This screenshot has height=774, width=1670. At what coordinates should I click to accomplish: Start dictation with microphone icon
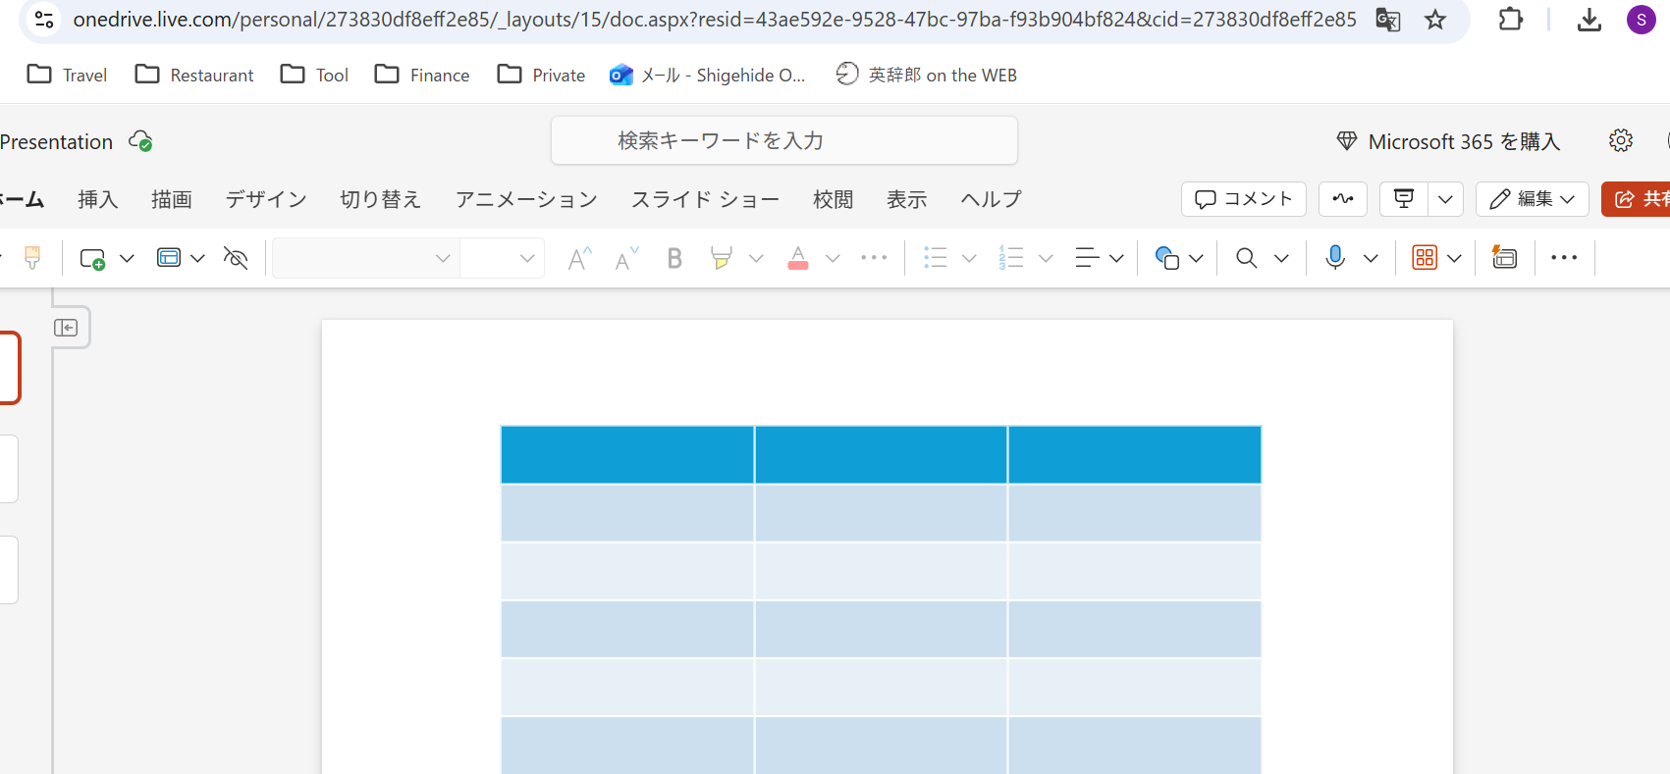[x=1335, y=257]
